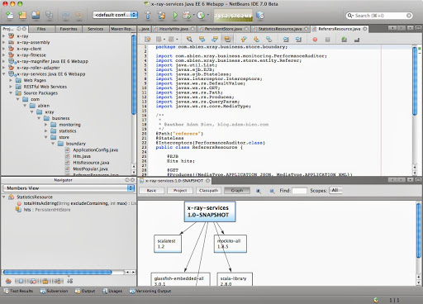
Task: Click the Navigator horizontal scrollbar thumb
Action: click(x=57, y=273)
